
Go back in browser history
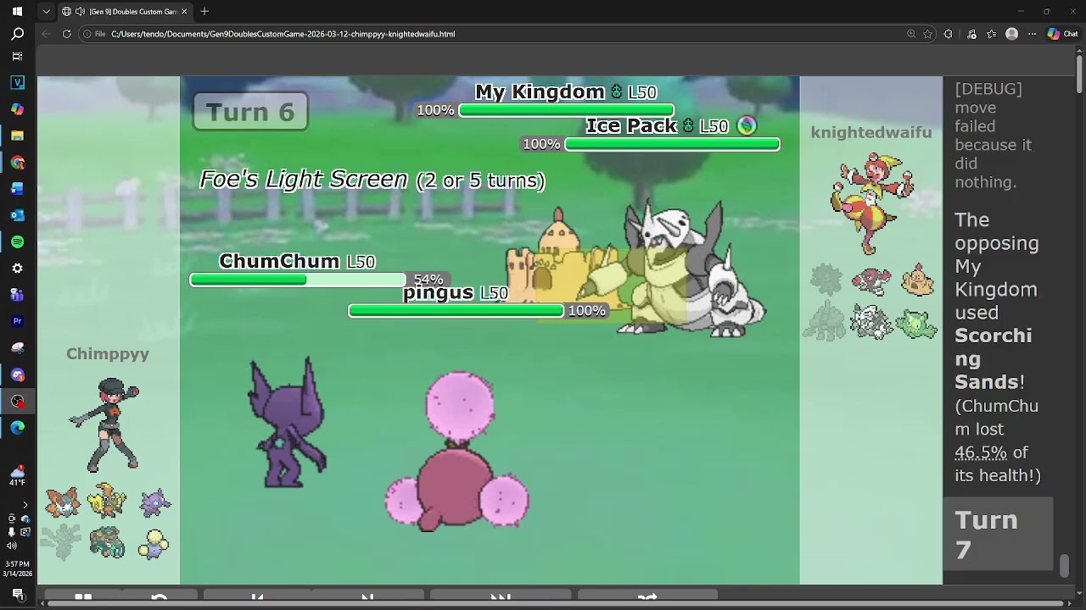pos(46,34)
